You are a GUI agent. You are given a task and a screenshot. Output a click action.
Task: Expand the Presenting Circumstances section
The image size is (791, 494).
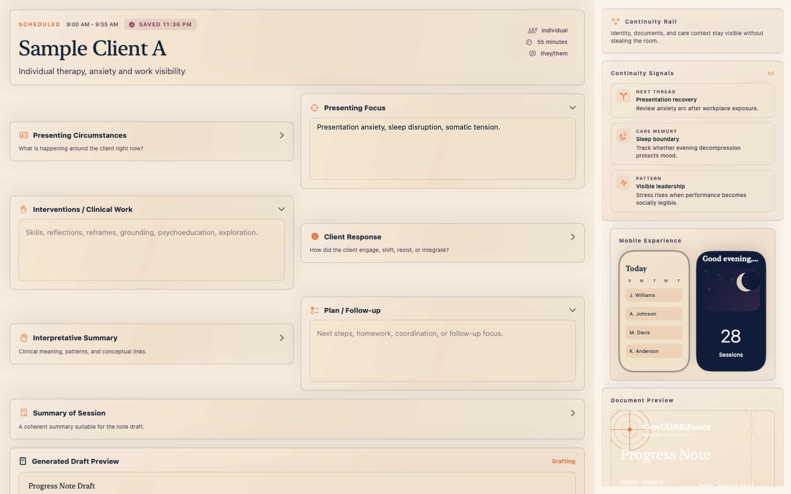point(282,135)
